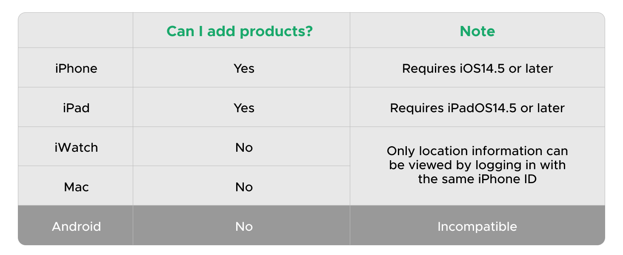Click the "Incompatible" note for Android
Image resolution: width=623 pixels, height=255 pixels.
[x=477, y=227]
